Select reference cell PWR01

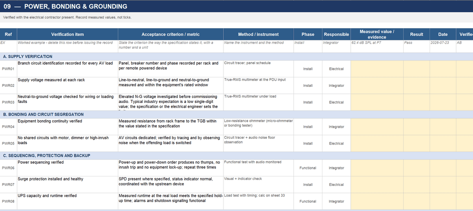click(x=8, y=69)
